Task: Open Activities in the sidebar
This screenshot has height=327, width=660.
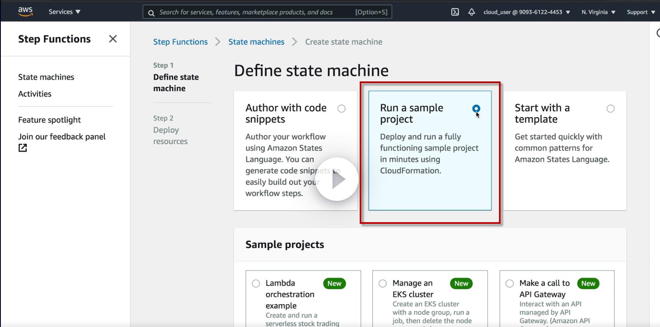Action: click(x=35, y=94)
